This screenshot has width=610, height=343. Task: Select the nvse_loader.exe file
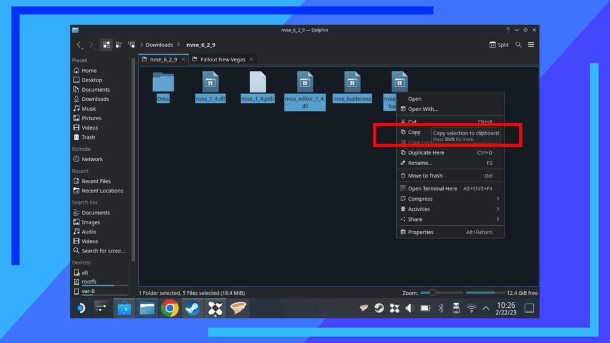click(x=352, y=87)
